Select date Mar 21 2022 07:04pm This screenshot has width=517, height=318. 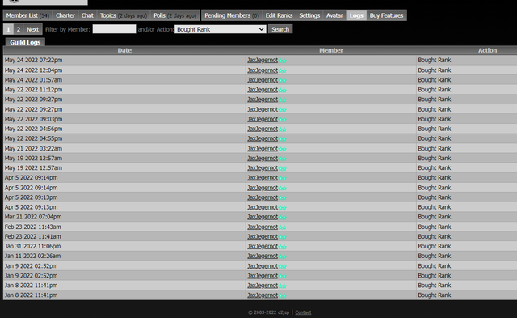pyautogui.click(x=33, y=217)
